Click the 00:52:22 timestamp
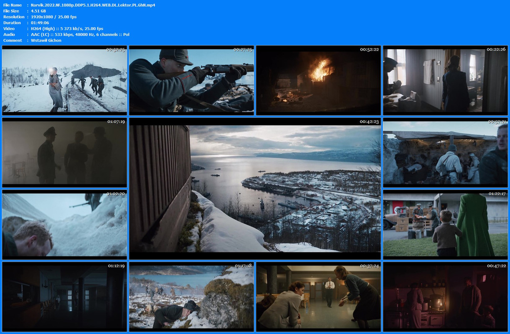This screenshot has width=510, height=334. (x=369, y=50)
